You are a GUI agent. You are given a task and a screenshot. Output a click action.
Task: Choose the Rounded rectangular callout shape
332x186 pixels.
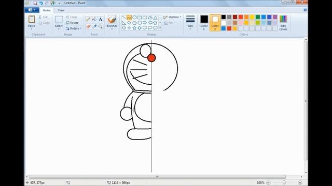click(145, 27)
